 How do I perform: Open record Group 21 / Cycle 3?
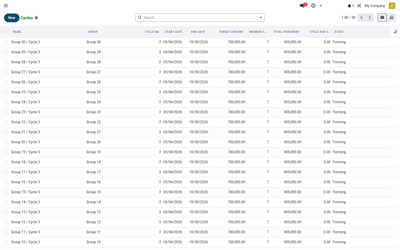click(25, 132)
